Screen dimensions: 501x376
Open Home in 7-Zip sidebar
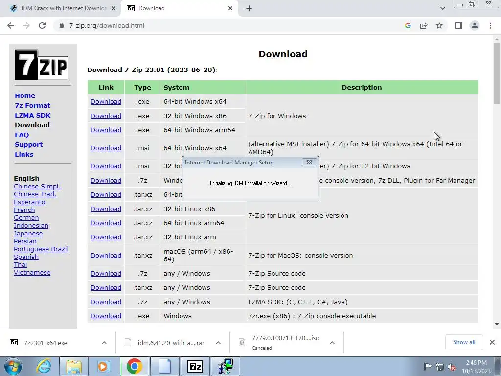click(x=25, y=95)
